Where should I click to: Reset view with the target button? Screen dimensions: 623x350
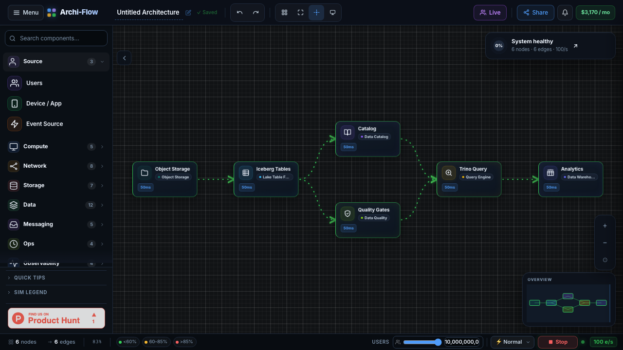point(605,260)
